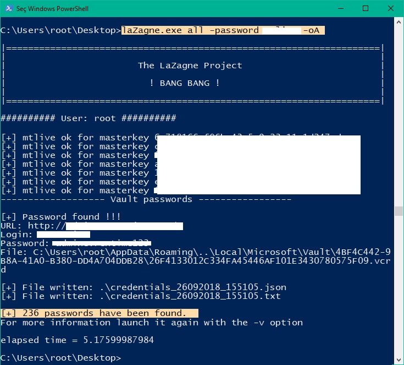Viewport: 404px width, 365px height.
Task: Maximize the Windows PowerShell window
Action: pyautogui.click(x=366, y=8)
